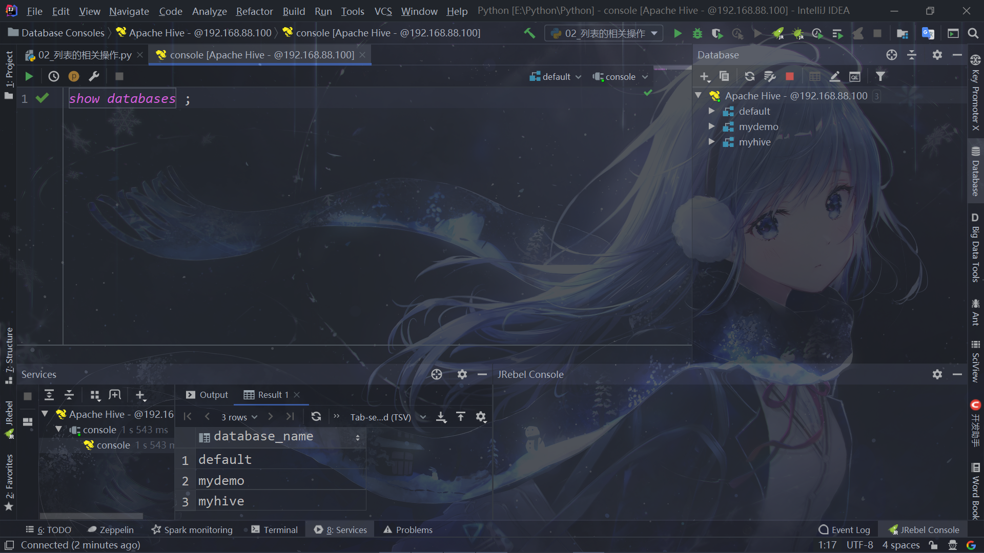
Task: Start debugging with the bug icon
Action: (697, 33)
